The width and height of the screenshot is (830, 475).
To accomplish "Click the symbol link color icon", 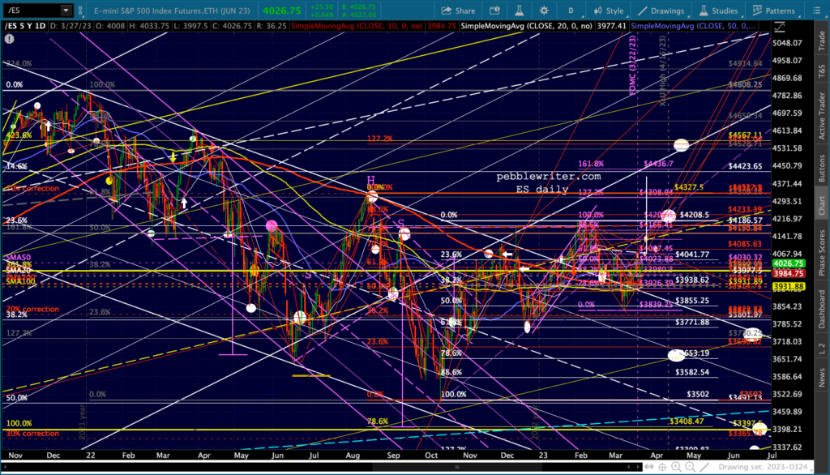I will pos(80,10).
